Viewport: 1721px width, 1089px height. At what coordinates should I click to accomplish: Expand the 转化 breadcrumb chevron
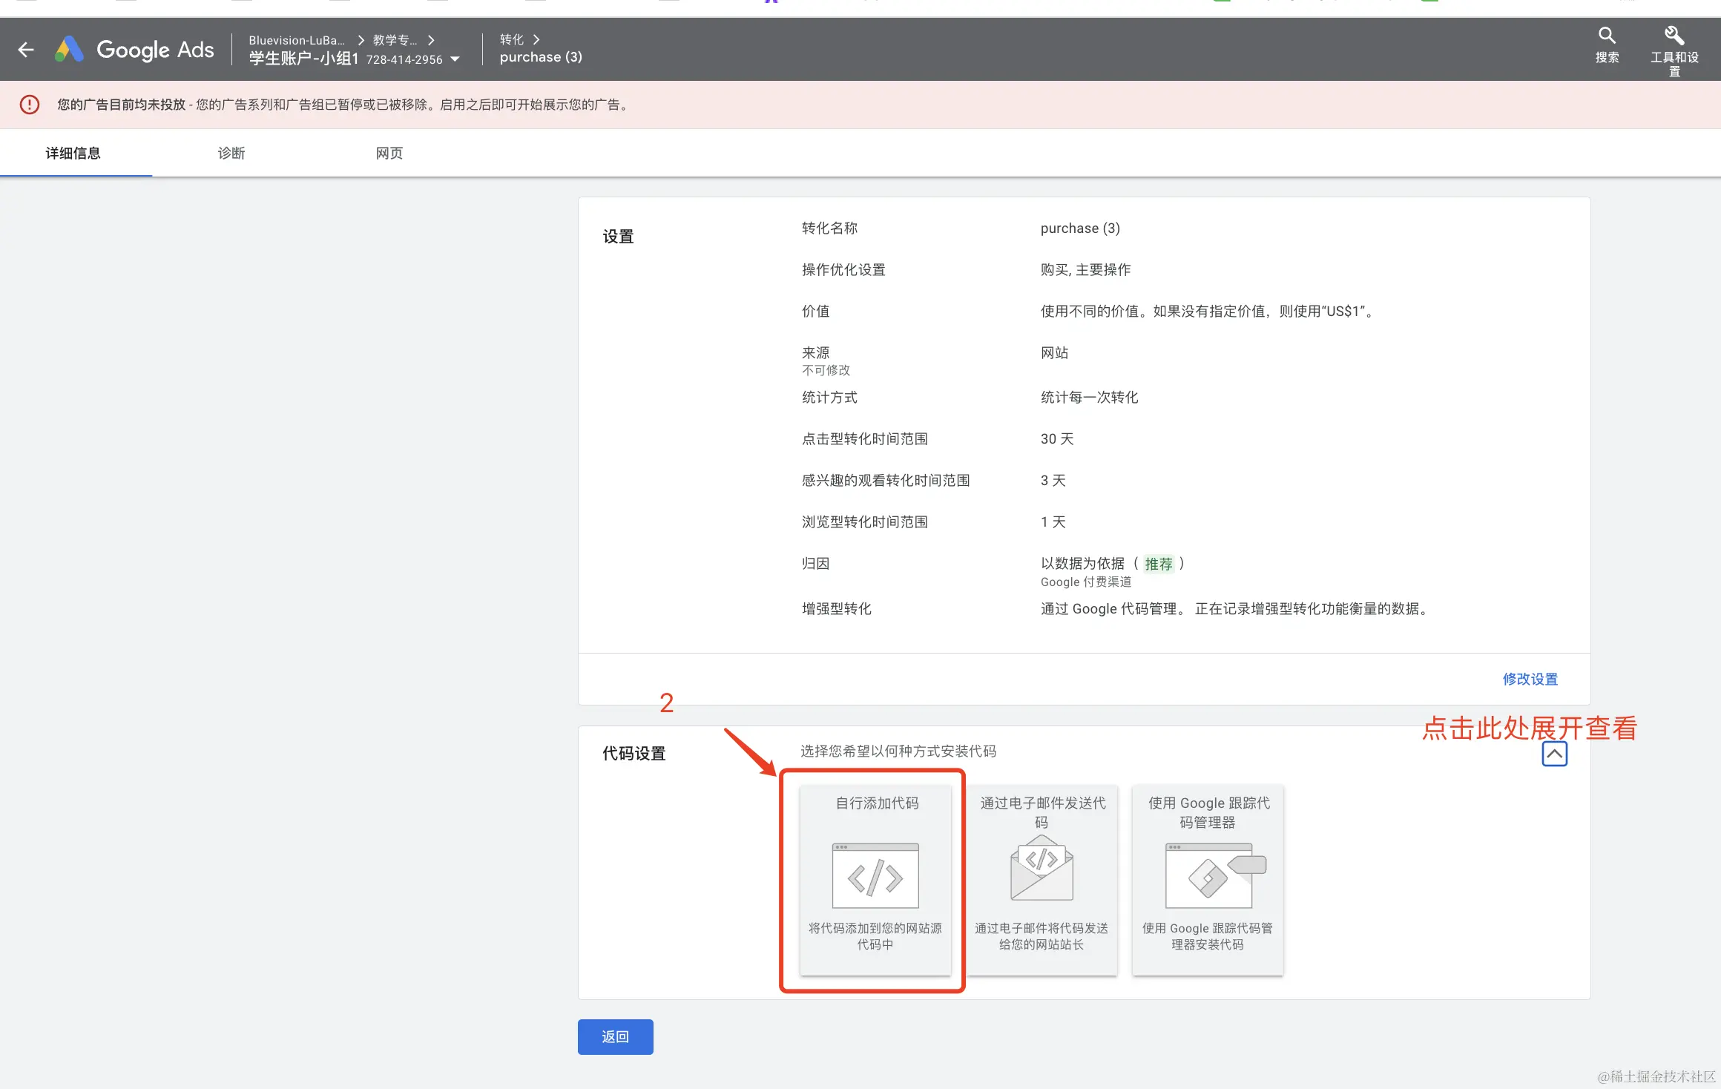pos(536,39)
